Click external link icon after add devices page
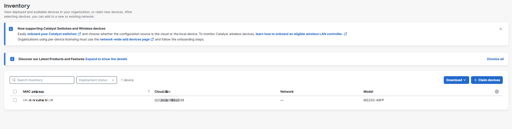 pos(152,39)
